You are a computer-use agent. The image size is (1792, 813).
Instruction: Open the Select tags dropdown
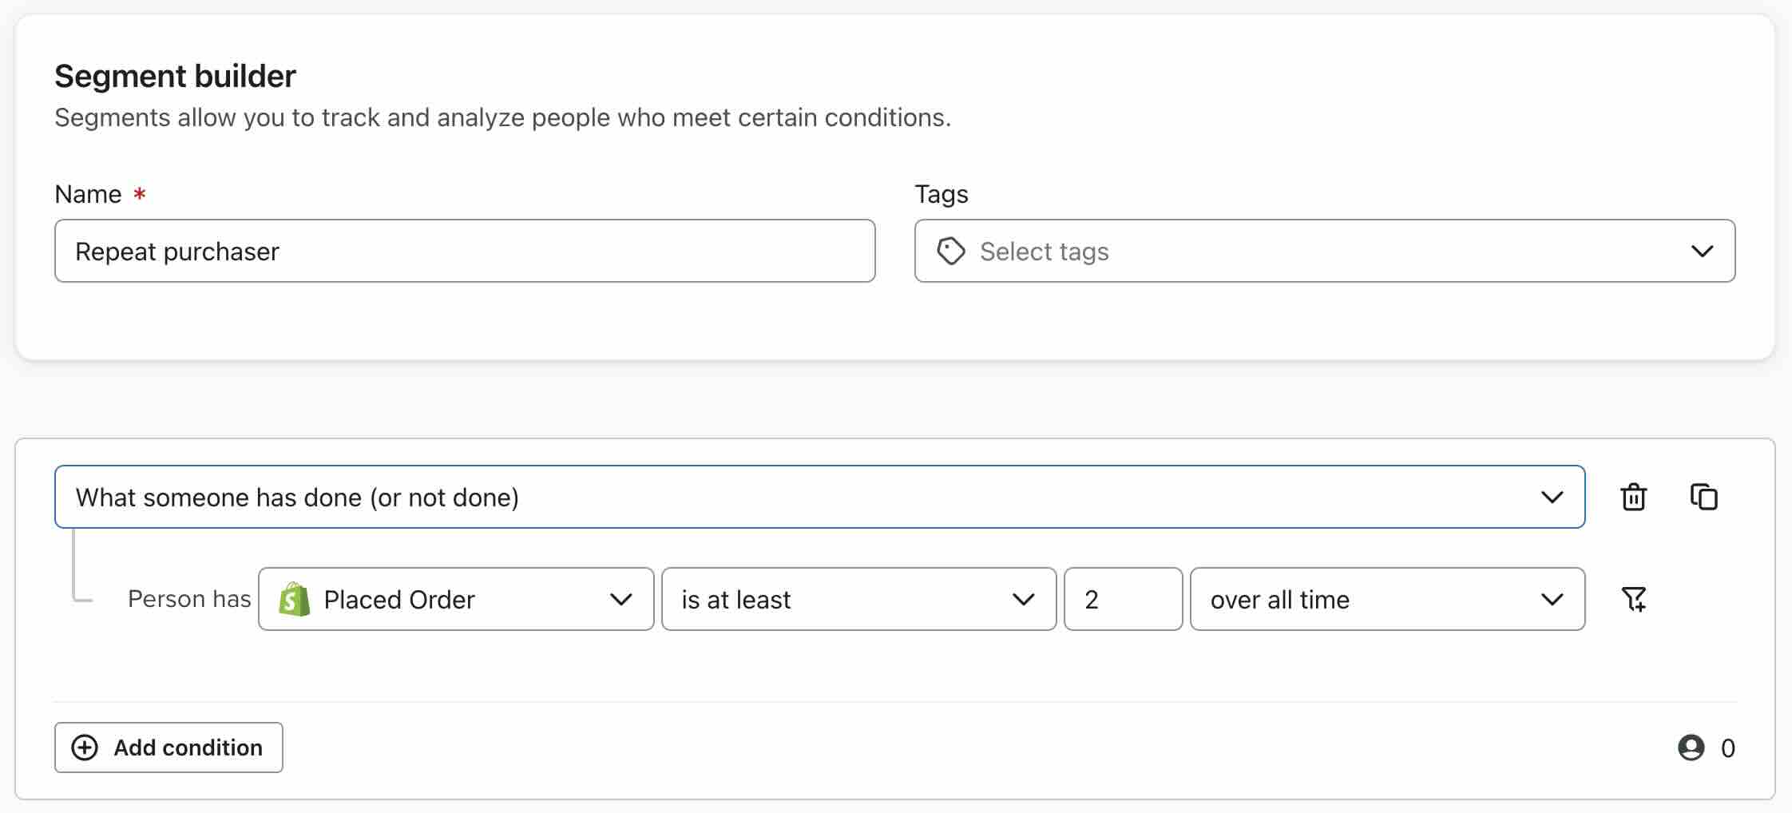click(x=1324, y=251)
